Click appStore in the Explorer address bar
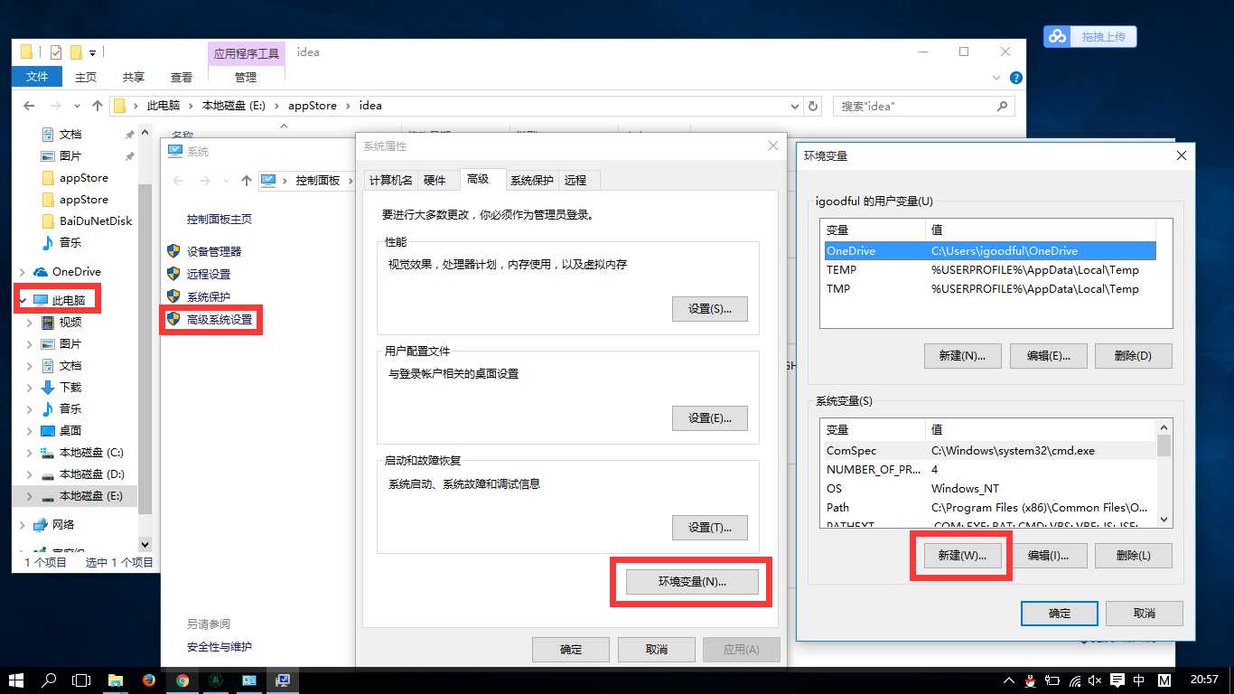The height and width of the screenshot is (694, 1234). [313, 106]
